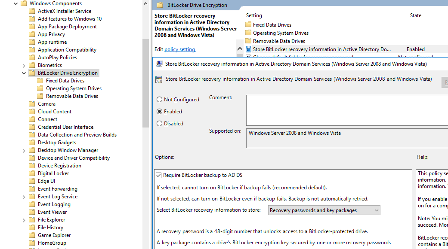
Task: Click the Biometrics folder icon
Action: [32, 65]
